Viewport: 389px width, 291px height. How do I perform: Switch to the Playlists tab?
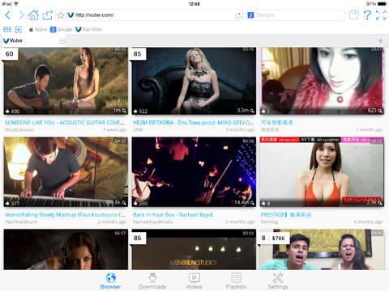[236, 280]
